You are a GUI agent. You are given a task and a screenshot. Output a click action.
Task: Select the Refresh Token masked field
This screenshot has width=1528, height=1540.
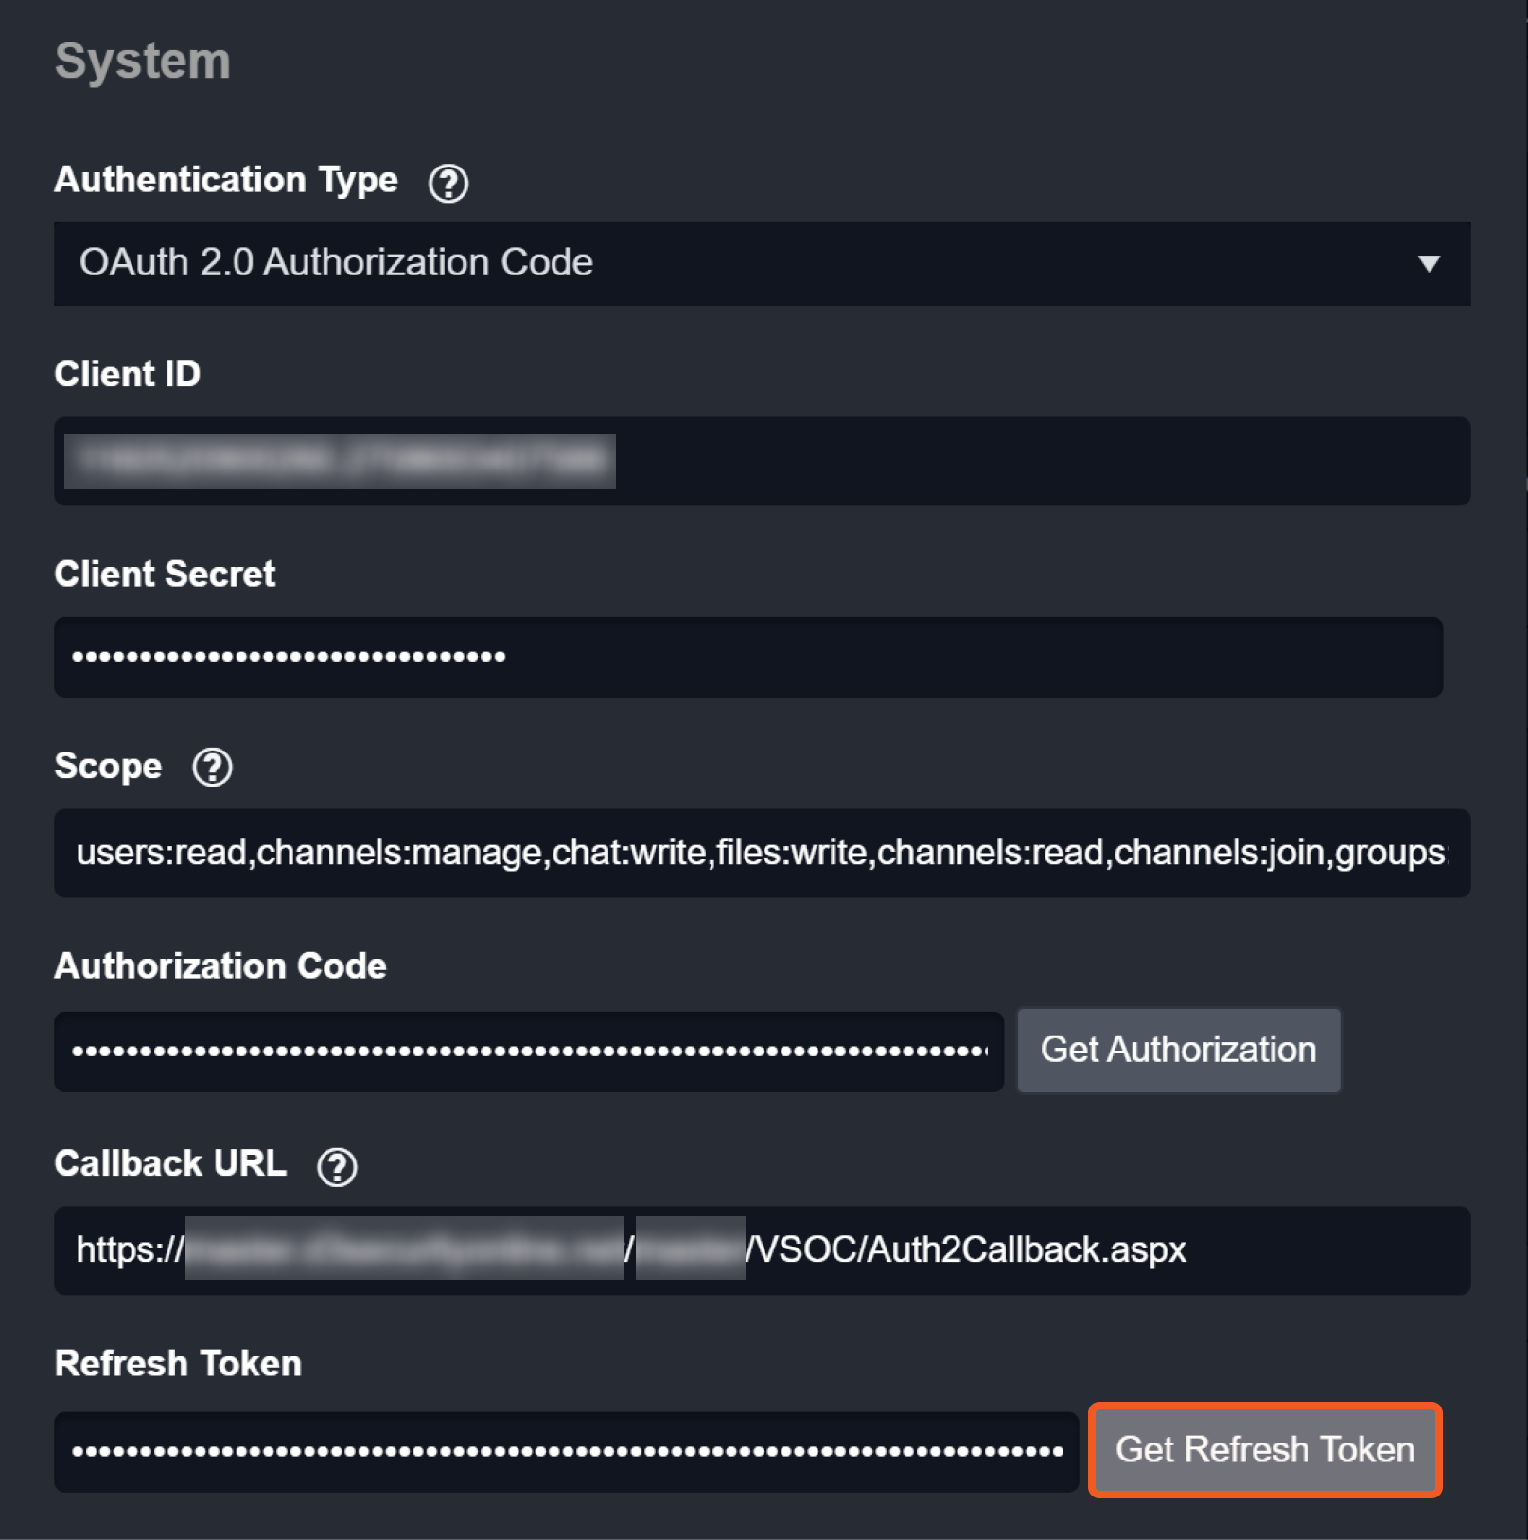coord(566,1452)
